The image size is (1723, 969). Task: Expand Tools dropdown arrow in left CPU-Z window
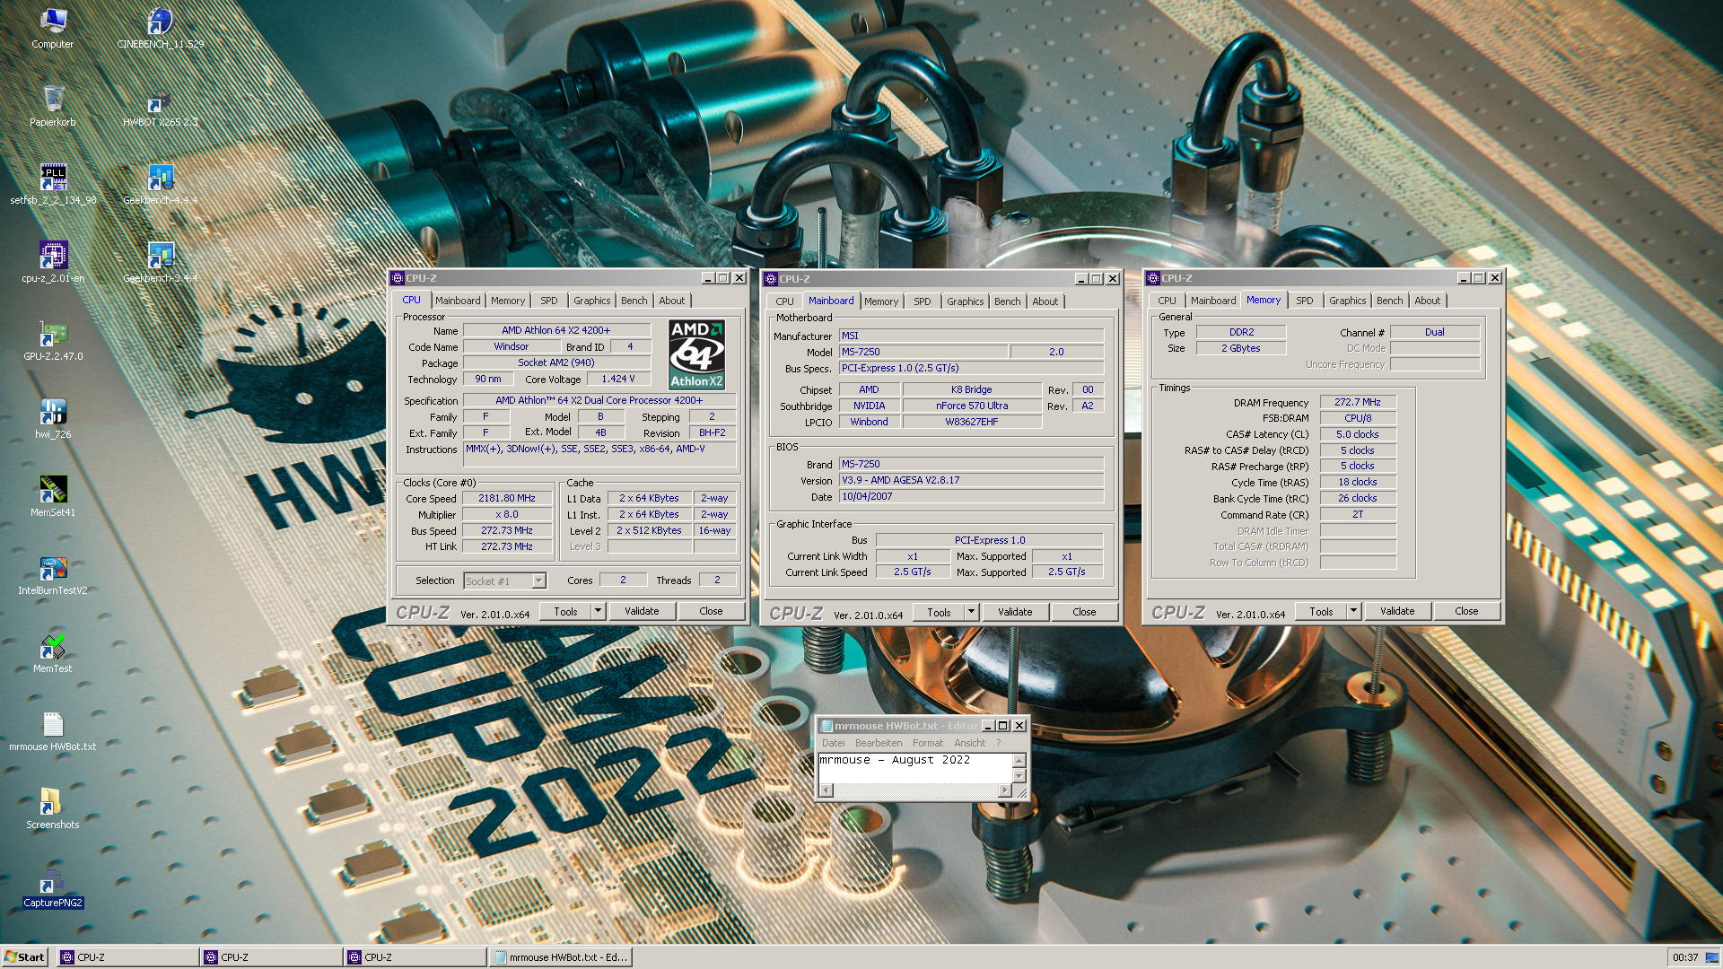point(598,611)
